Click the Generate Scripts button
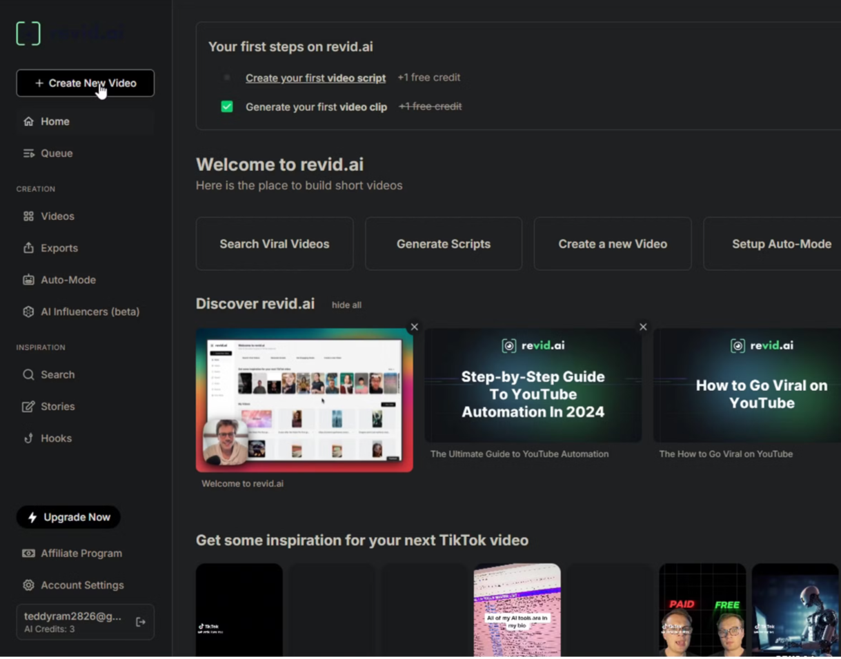The width and height of the screenshot is (841, 659). (443, 244)
